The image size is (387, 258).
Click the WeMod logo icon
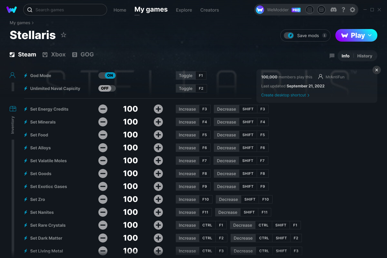click(x=12, y=10)
